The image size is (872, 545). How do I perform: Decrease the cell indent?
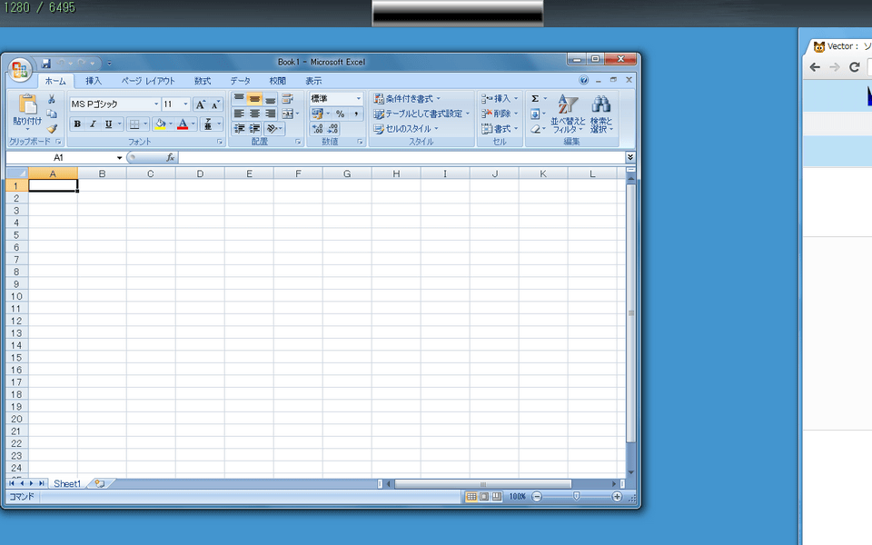[x=239, y=128]
